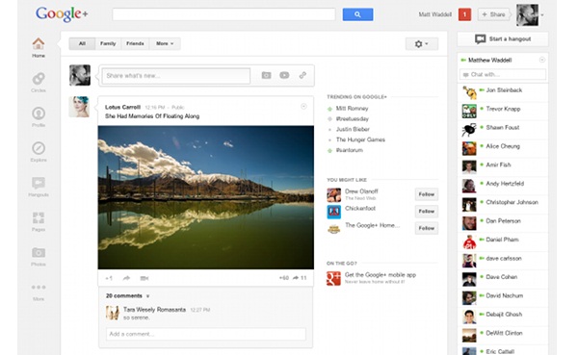The image size is (578, 355).
Task: Open Tara Wesely Romasanta's name
Action: tap(154, 310)
